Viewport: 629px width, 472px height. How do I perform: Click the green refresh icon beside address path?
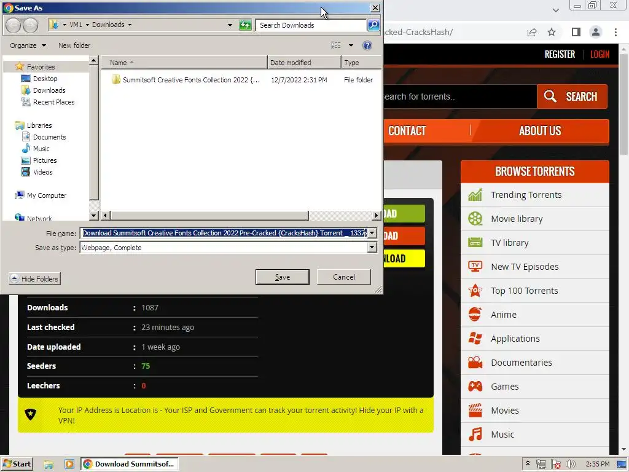pyautogui.click(x=244, y=25)
